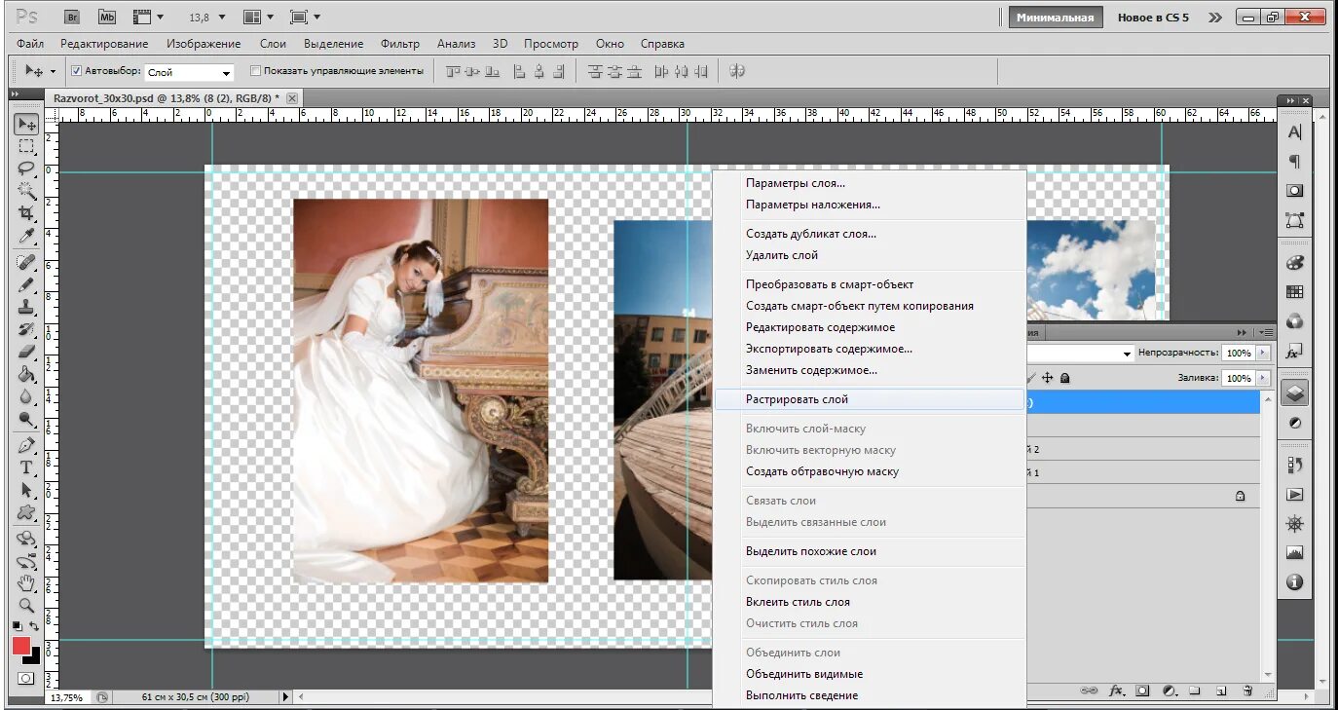This screenshot has height=710, width=1338.
Task: Select the Eraser tool
Action: coord(26,352)
